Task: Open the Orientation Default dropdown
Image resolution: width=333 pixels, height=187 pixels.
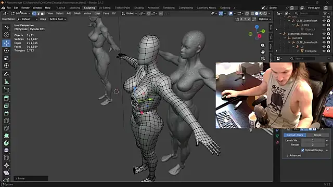Action: coord(28,19)
